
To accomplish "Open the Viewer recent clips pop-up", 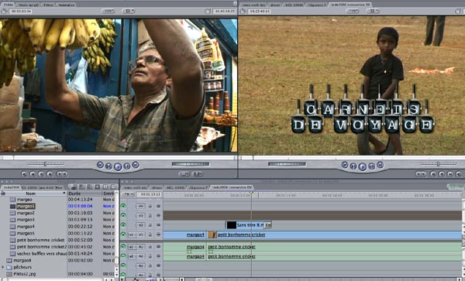I will [184, 174].
